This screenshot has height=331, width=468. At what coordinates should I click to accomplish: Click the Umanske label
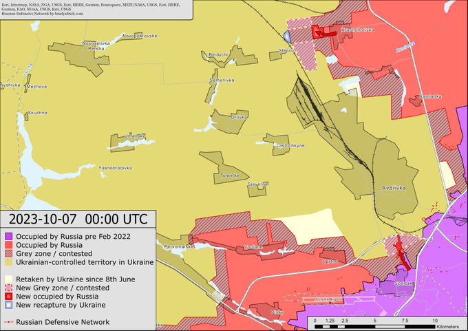coord(135,136)
